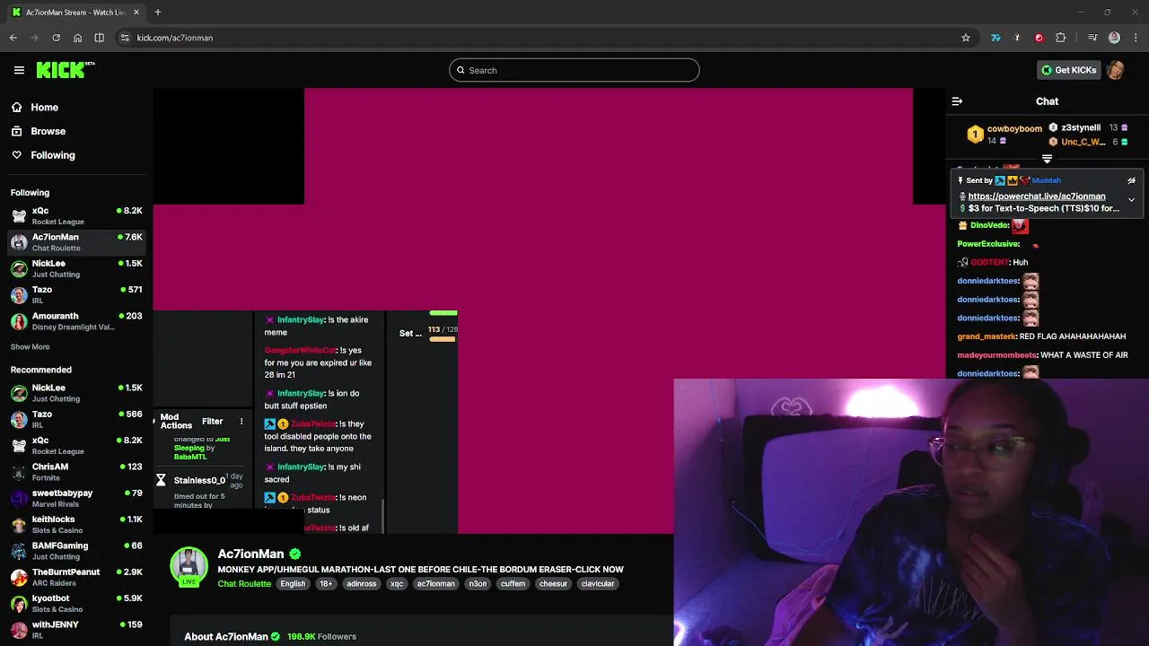Open TheBurntPeanut ARC Raiders channel
1149x646 pixels.
click(76, 577)
